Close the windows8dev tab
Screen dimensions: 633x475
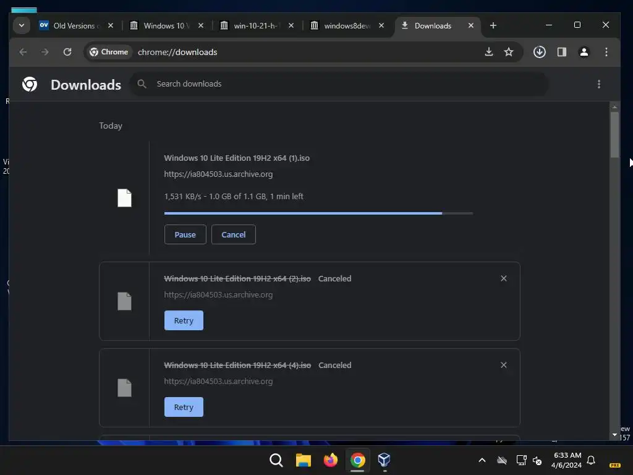click(381, 25)
